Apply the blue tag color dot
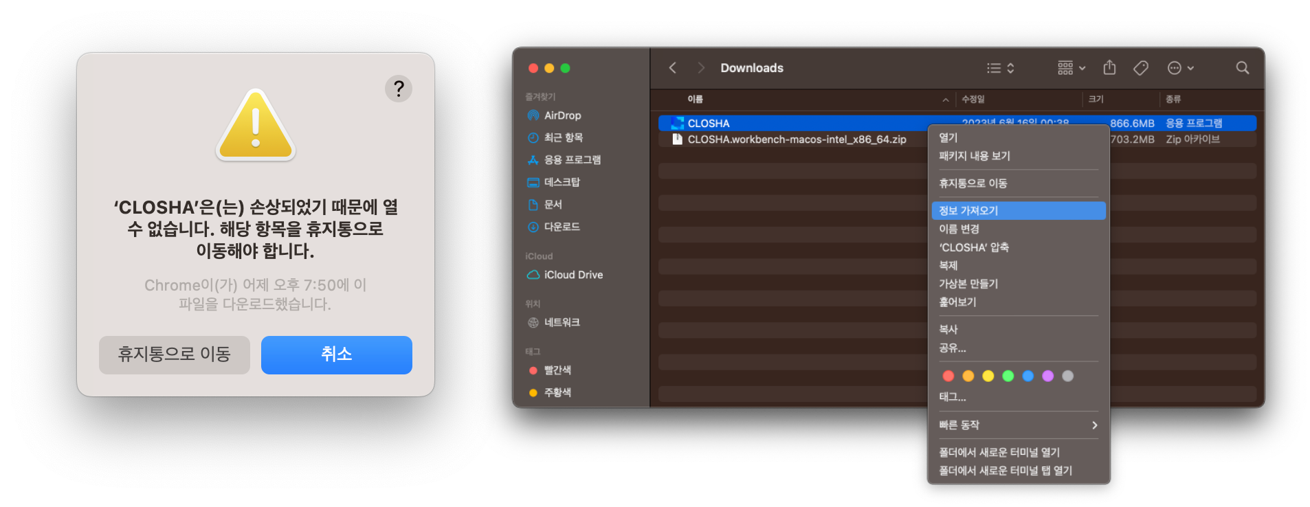 click(1028, 376)
